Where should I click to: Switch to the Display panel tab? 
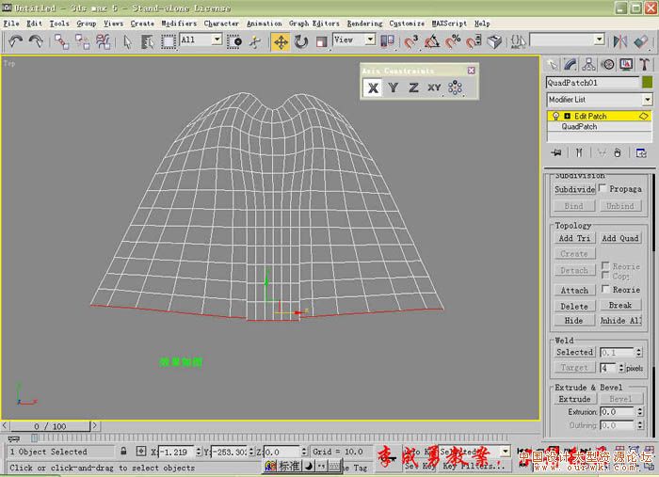click(626, 64)
